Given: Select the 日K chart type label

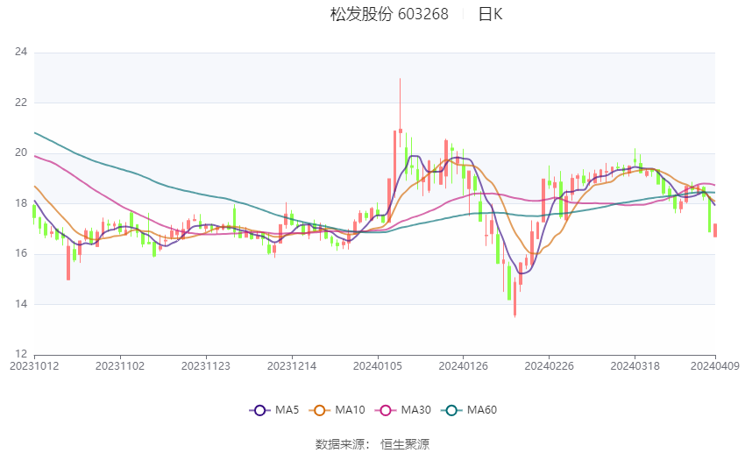Looking at the screenshot, I should [x=490, y=14].
